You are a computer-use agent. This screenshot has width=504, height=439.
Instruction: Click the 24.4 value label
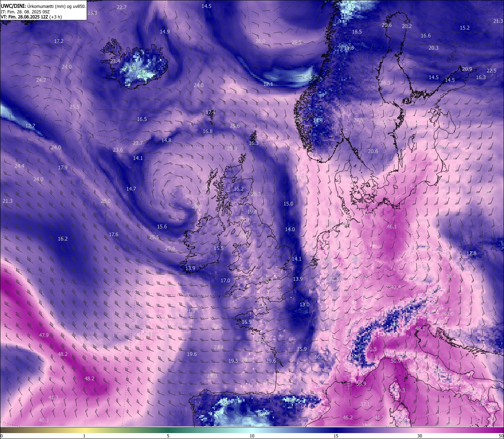19,166
